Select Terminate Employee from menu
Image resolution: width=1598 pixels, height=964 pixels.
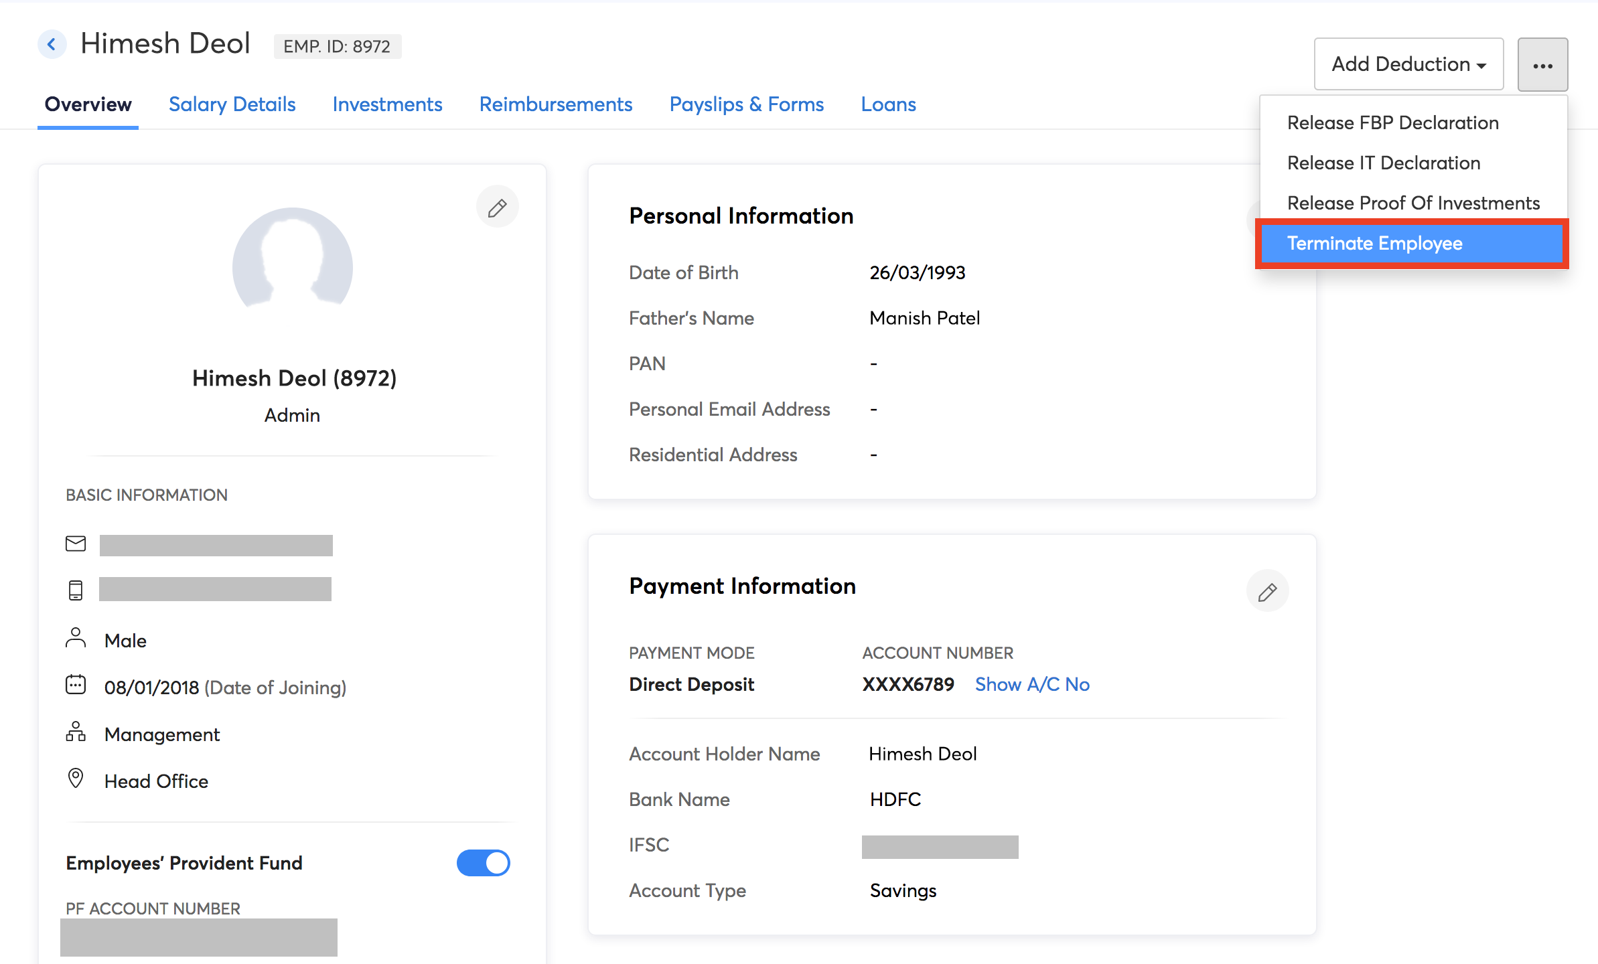1375,244
